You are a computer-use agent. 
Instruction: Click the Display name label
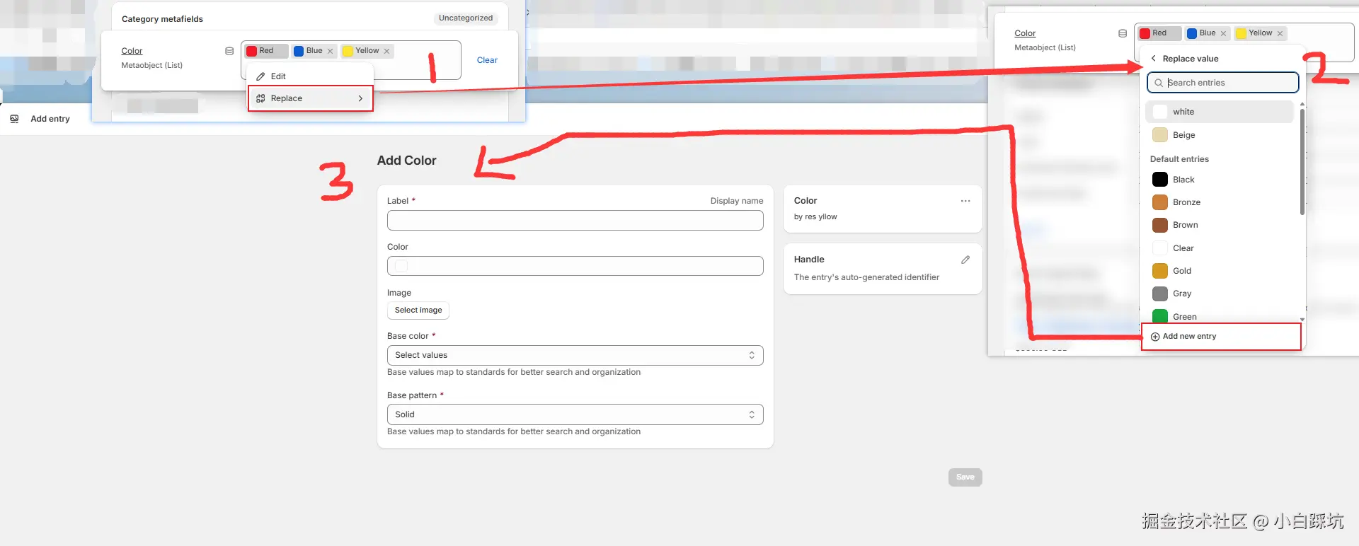737,201
